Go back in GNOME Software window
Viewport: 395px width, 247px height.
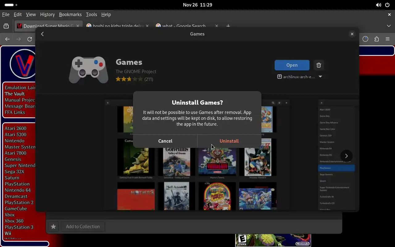(x=43, y=34)
